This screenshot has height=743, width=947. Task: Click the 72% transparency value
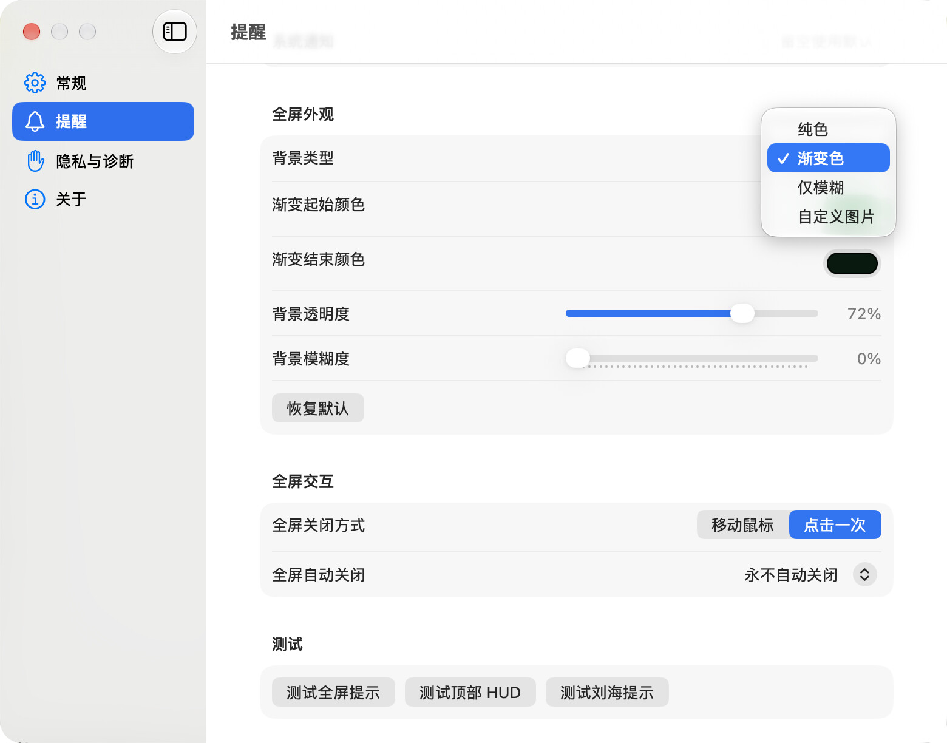click(x=864, y=314)
